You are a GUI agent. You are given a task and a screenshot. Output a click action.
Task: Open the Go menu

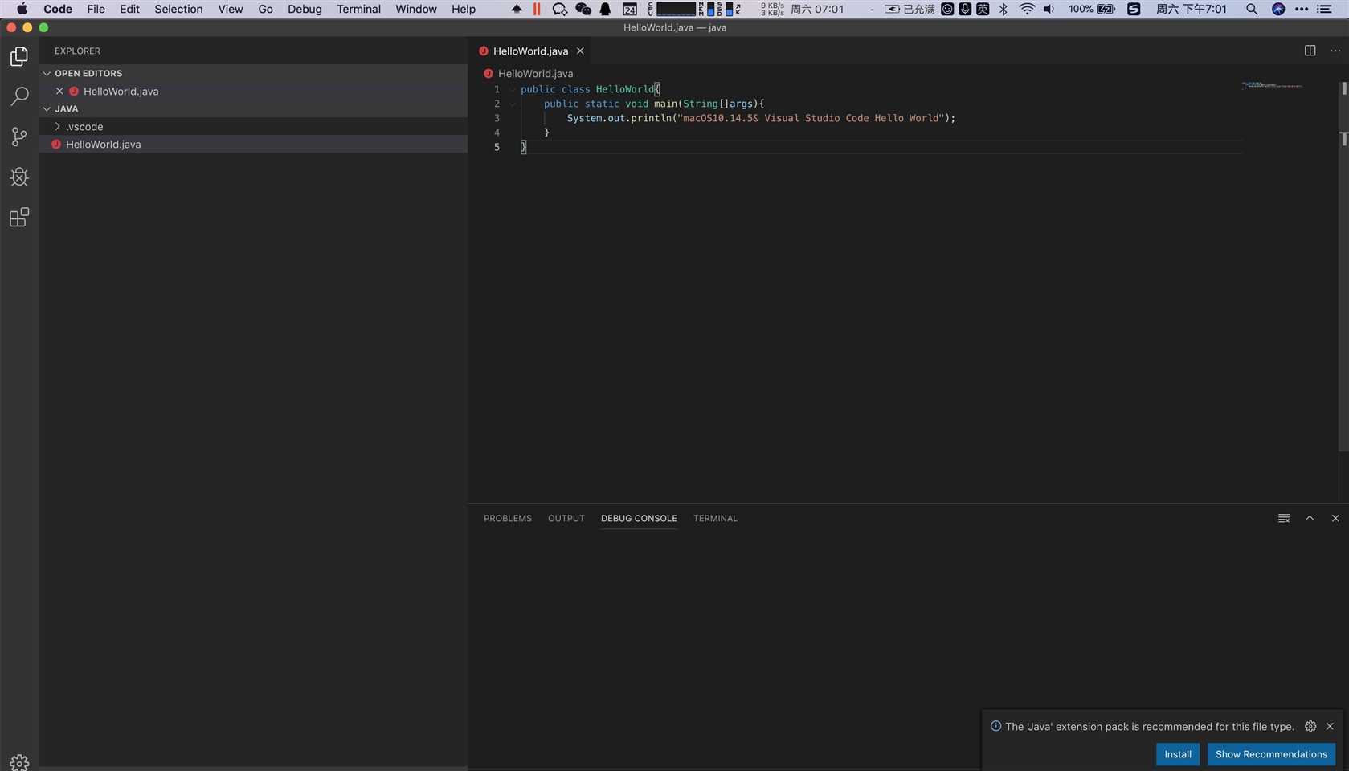(265, 9)
